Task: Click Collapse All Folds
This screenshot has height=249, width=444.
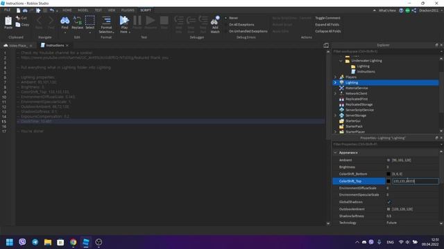Action: tap(328, 31)
